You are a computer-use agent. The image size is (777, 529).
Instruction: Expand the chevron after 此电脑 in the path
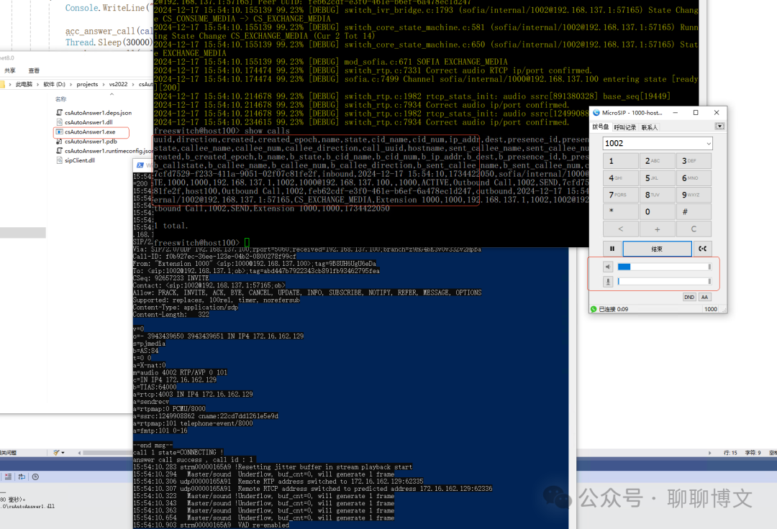coord(37,85)
